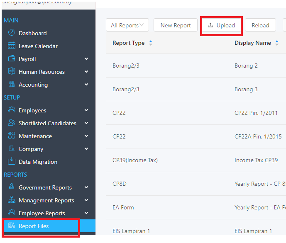
Task: Click Human Resources menu label
Action: (42, 72)
